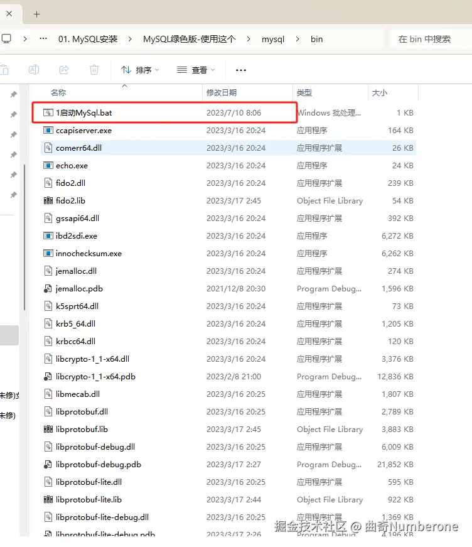Click the jemalloc.pdb debug file icon
Screen dimensions: 472x547
tap(48, 288)
